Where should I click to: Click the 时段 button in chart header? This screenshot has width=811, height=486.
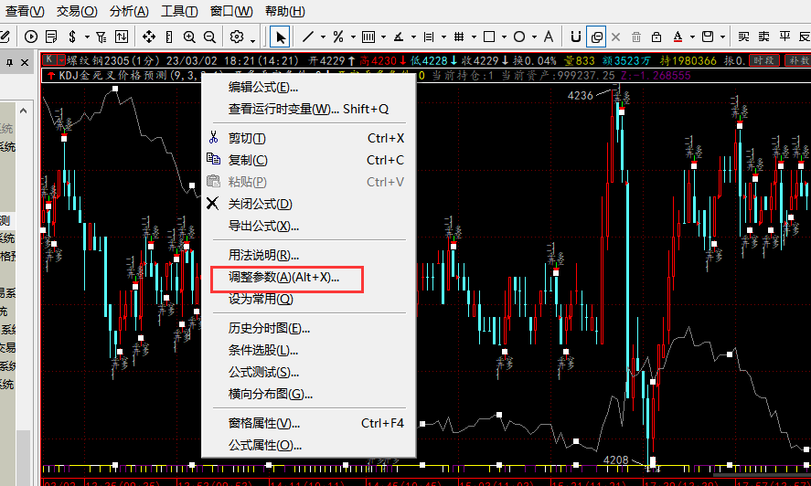click(764, 60)
